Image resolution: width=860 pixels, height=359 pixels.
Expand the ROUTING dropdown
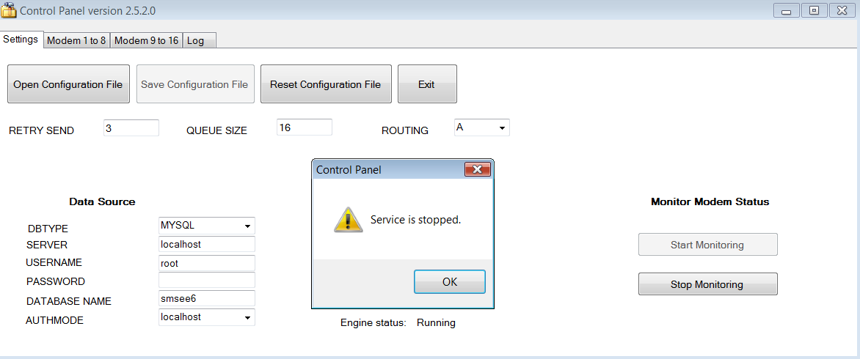point(502,128)
